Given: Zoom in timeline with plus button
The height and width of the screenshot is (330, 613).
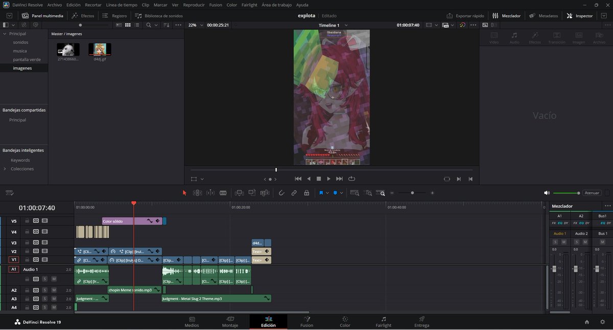Looking at the screenshot, I should click(432, 193).
